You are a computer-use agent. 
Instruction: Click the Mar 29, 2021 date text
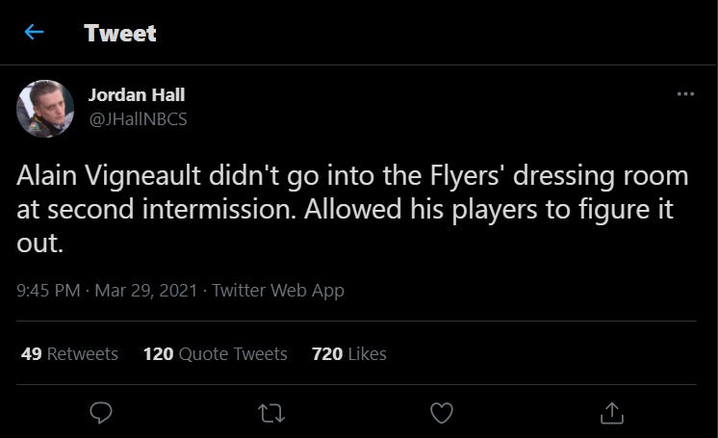[x=146, y=290]
